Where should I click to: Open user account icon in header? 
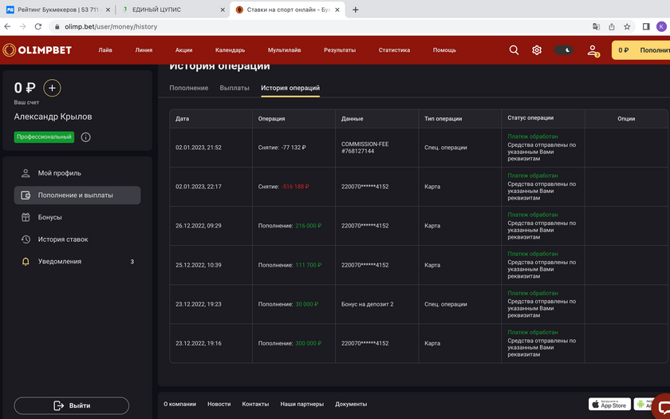(592, 50)
